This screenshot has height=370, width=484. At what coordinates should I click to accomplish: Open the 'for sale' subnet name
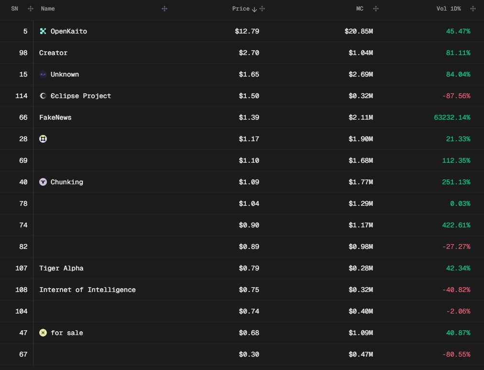[x=67, y=333]
